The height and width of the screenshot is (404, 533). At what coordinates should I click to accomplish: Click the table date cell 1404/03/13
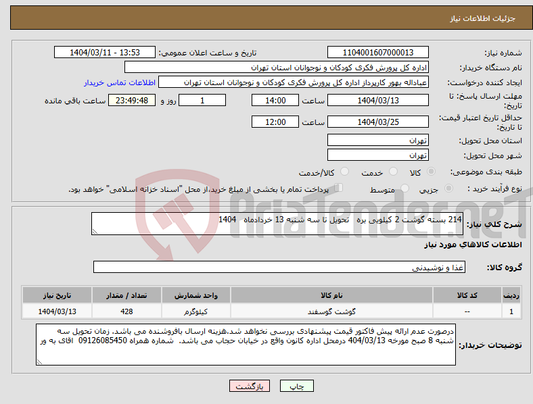click(x=57, y=311)
